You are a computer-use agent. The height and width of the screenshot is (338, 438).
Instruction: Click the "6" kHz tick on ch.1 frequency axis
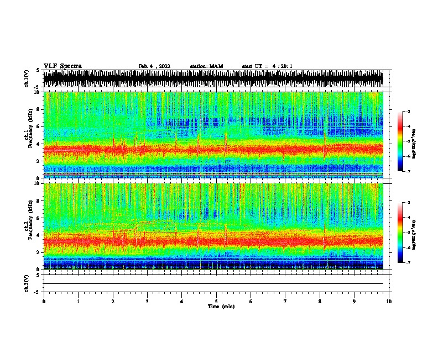39,126
